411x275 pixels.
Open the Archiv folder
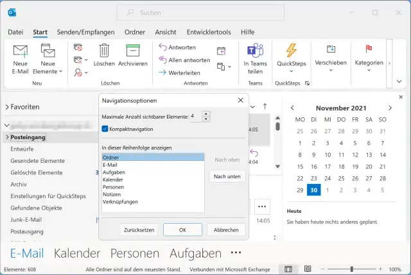tap(19, 184)
